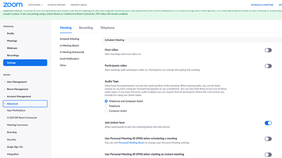Collapse the Advanced section
Viewport: 282px width, 158px height.
point(12,104)
